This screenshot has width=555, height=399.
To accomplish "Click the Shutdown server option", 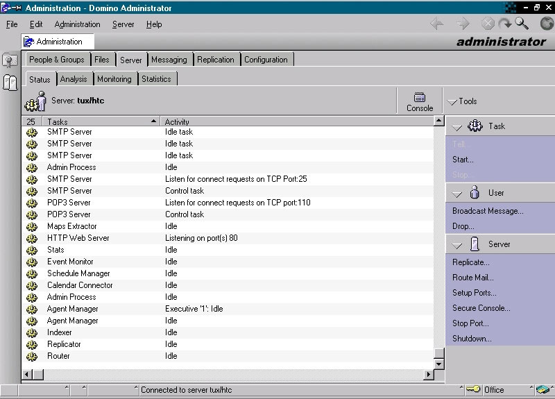I will (x=472, y=339).
